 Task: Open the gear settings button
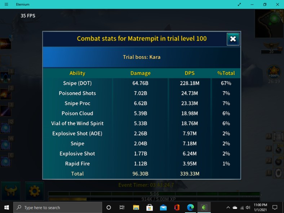[34, 191]
